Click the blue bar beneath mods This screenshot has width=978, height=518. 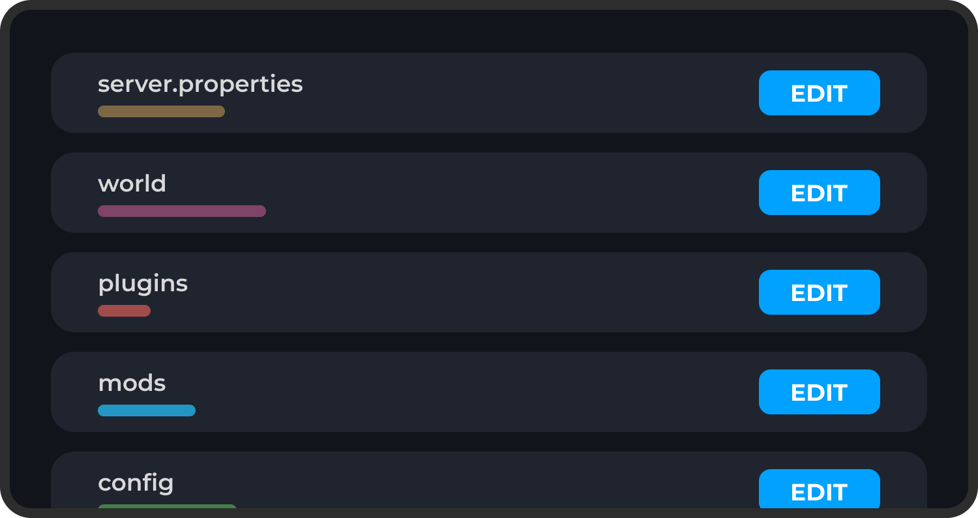[147, 410]
